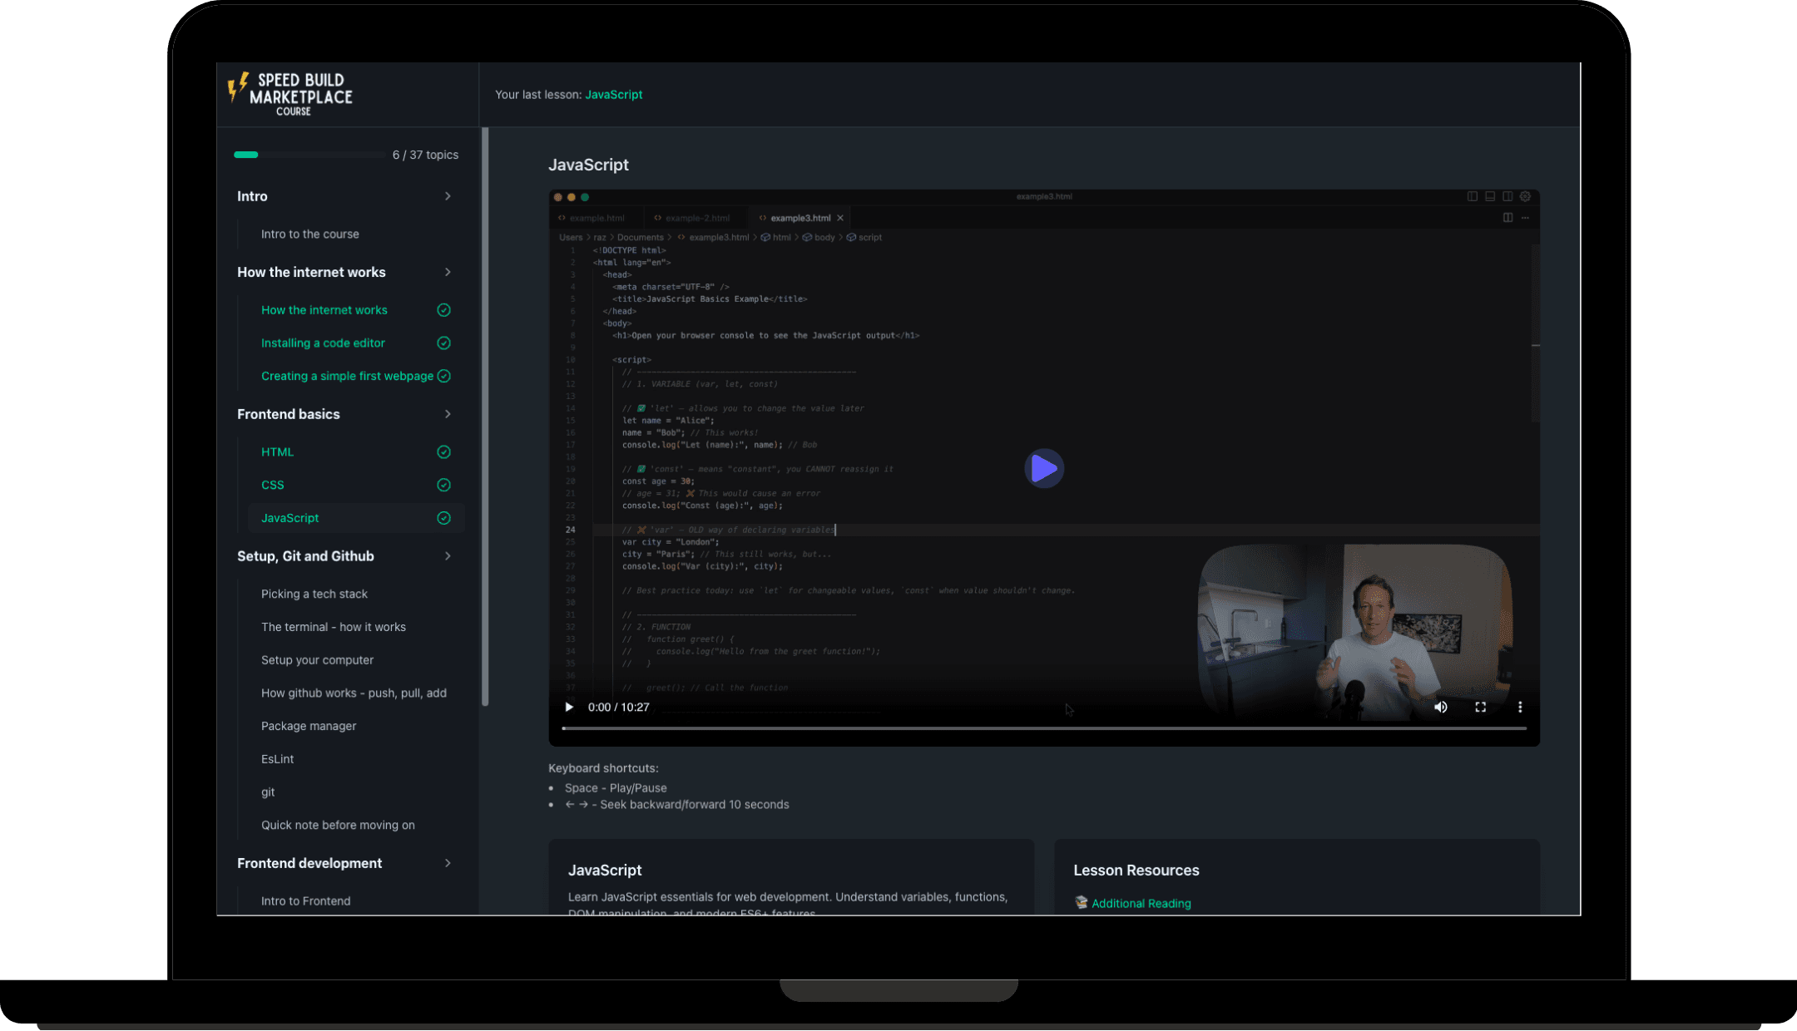1797x1031 pixels.
Task: Open the Additional Reading link
Action: pyautogui.click(x=1141, y=904)
